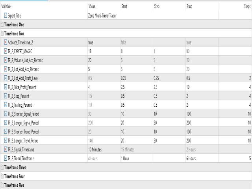Viewport: 252px width, 189px height.
Task: Toggle the TF_2_Trailing_Percent checkbox icon
Action: [6, 105]
